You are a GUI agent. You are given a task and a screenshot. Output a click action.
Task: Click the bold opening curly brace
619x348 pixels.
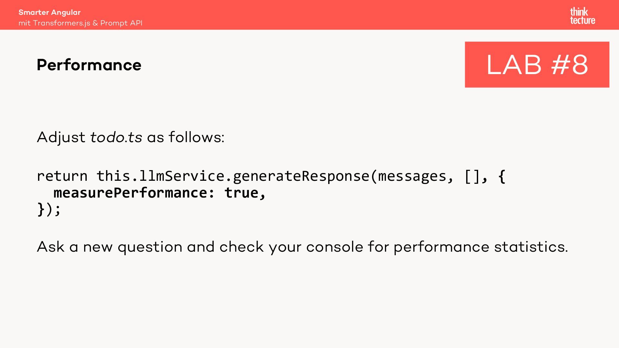tap(502, 176)
